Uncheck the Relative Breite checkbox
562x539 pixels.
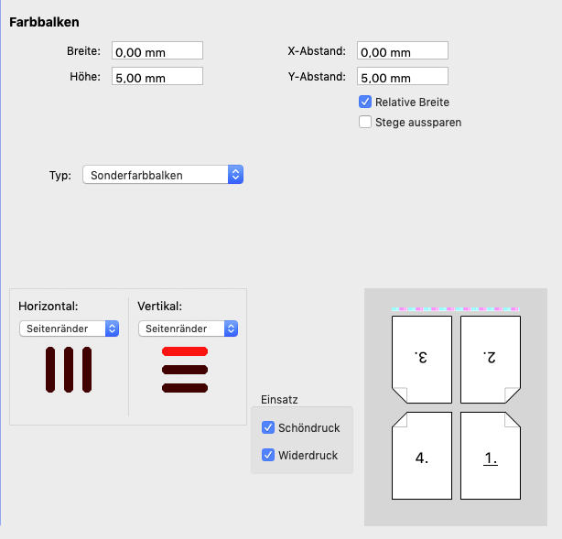tap(365, 102)
